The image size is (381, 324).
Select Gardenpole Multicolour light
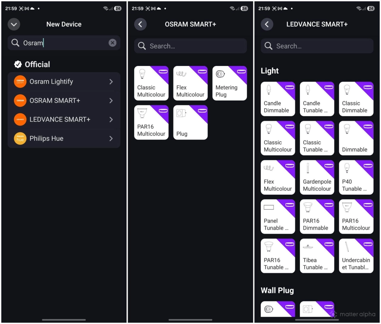[x=317, y=177]
